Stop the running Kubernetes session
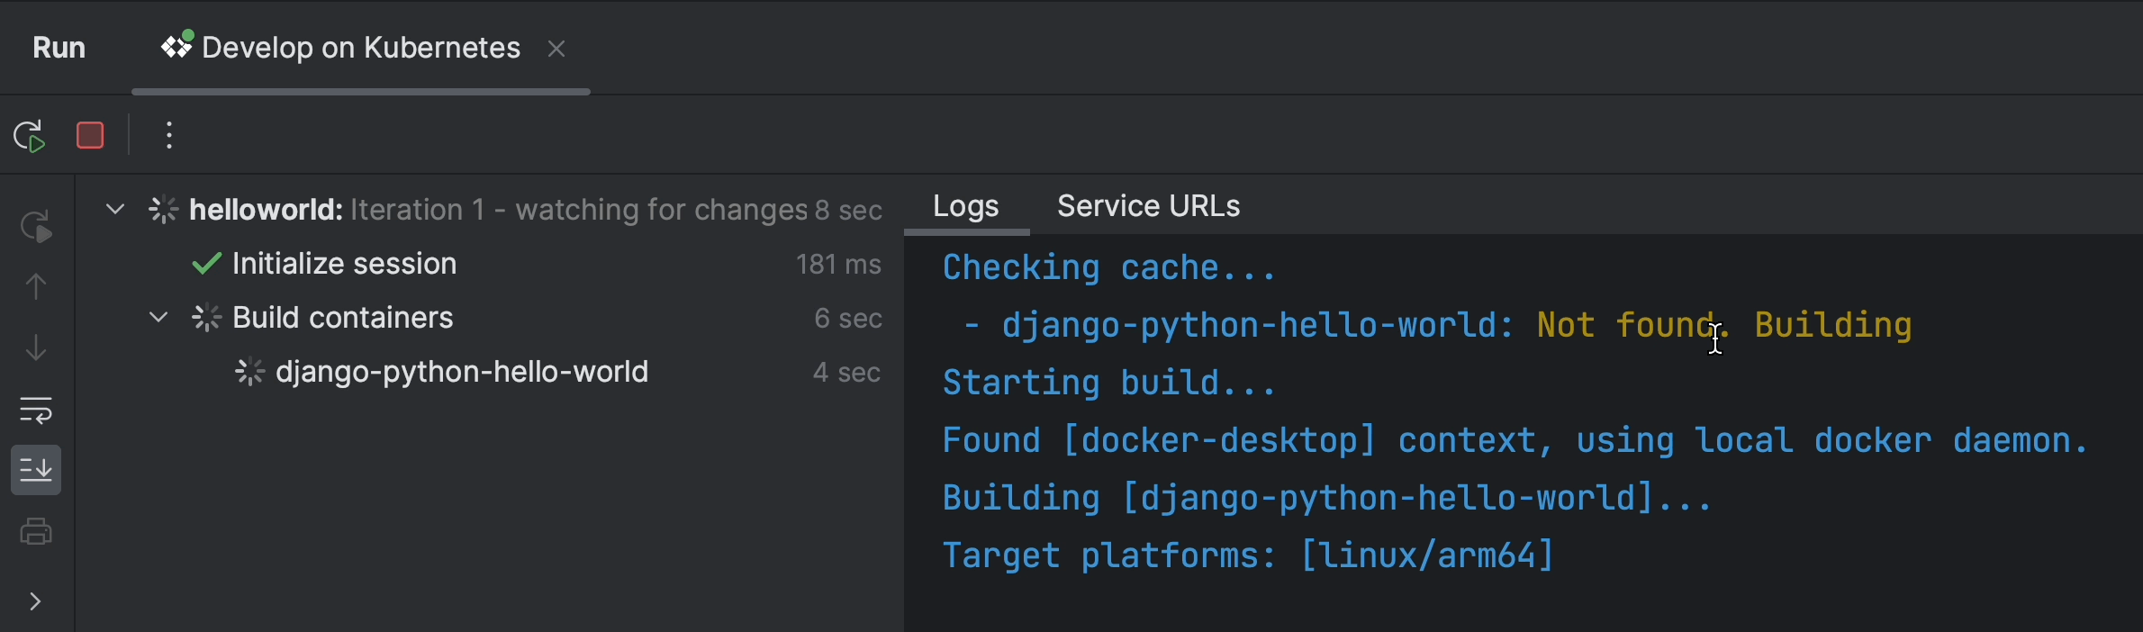 pos(90,136)
